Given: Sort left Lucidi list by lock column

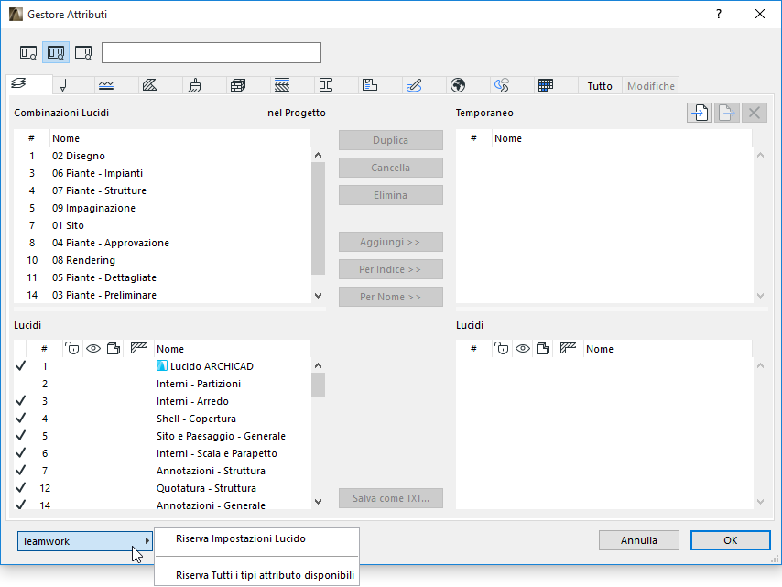Looking at the screenshot, I should (72, 349).
